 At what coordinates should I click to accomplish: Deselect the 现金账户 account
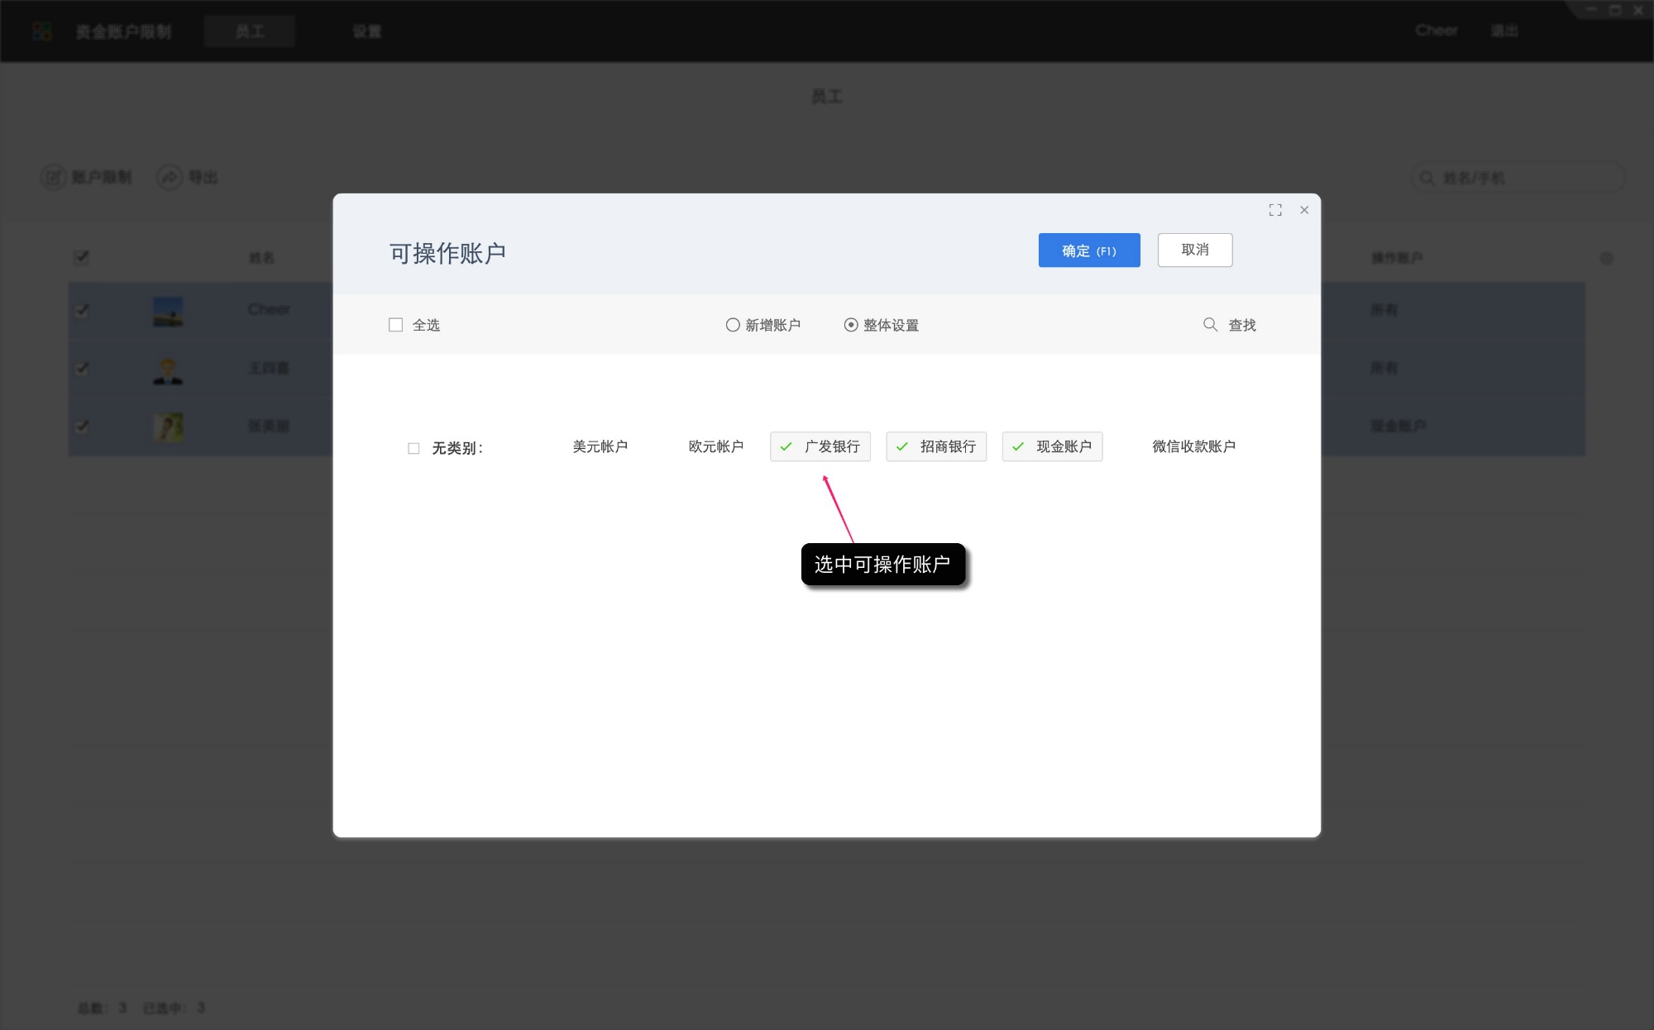pyautogui.click(x=1052, y=446)
